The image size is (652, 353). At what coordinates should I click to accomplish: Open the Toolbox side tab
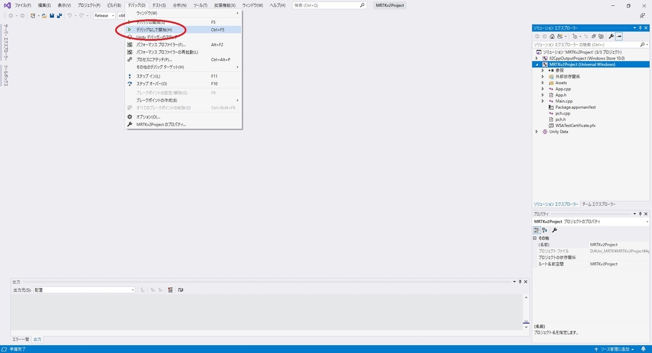pos(5,75)
